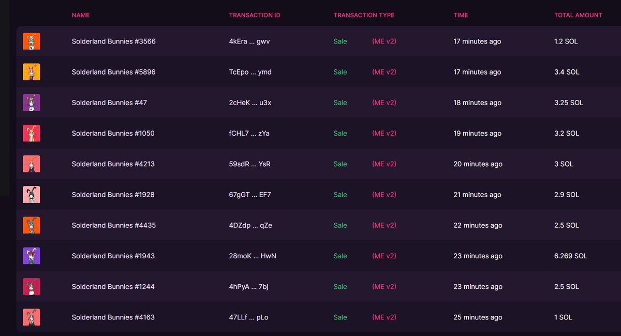This screenshot has height=336, width=621.
Task: Open transaction 2cHeK ... u3x
Action: click(250, 103)
